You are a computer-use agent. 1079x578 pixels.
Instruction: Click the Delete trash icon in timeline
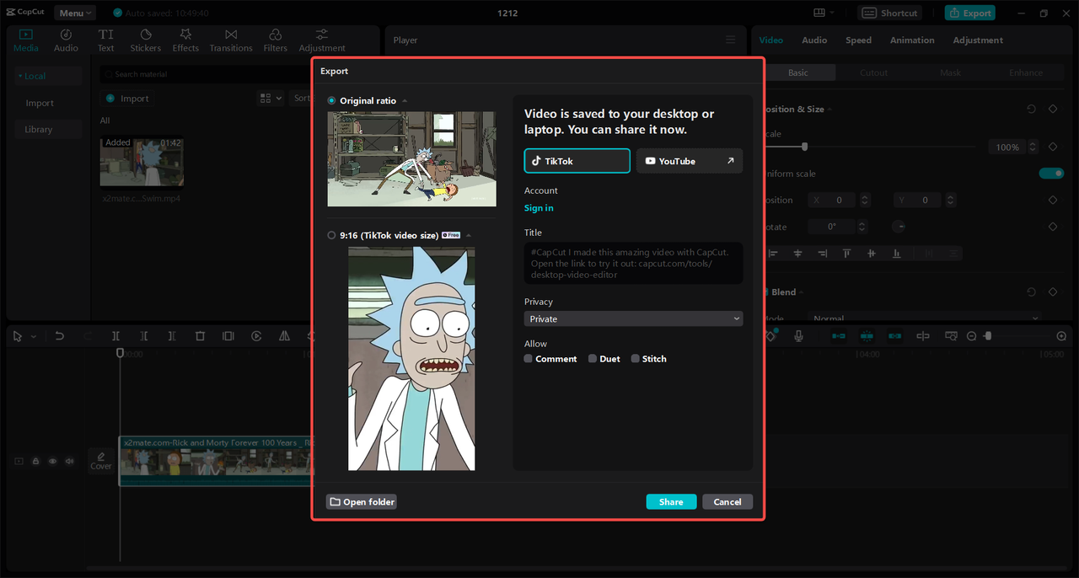pos(200,336)
